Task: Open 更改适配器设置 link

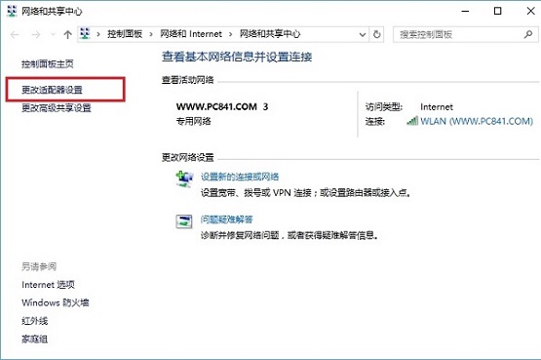Action: [52, 90]
